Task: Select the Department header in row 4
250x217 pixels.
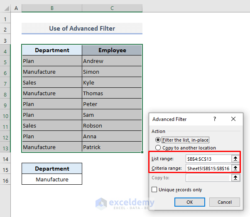Action: [52, 50]
